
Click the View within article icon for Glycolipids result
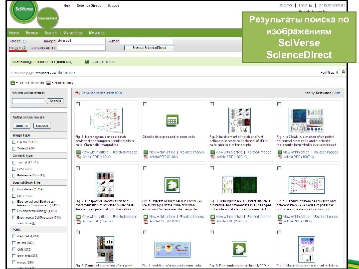(146, 152)
